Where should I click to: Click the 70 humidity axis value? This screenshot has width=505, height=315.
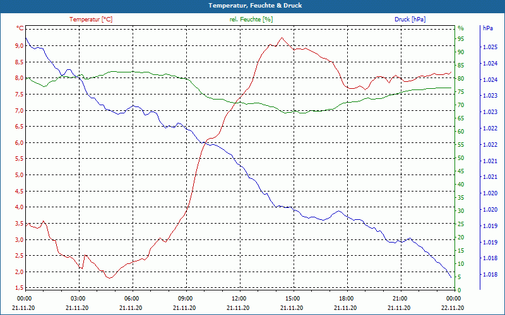pos(461,105)
